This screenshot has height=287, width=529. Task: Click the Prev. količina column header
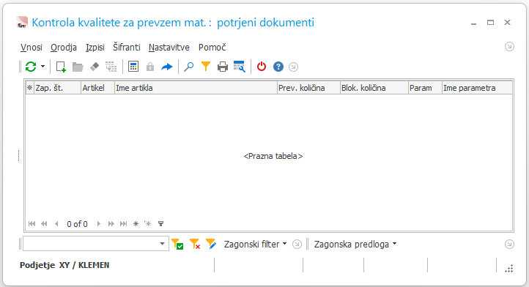[308, 88]
